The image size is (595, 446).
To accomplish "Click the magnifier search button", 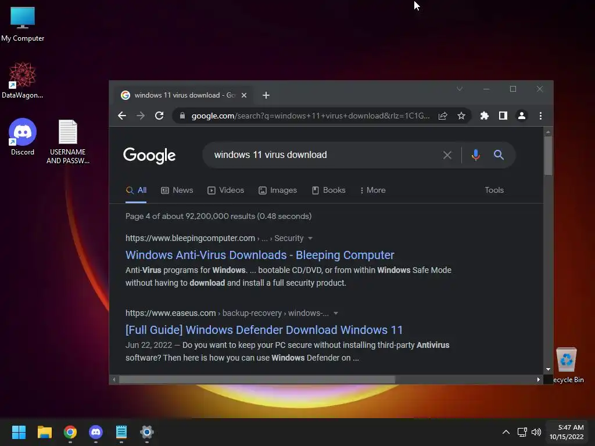I will (x=499, y=154).
